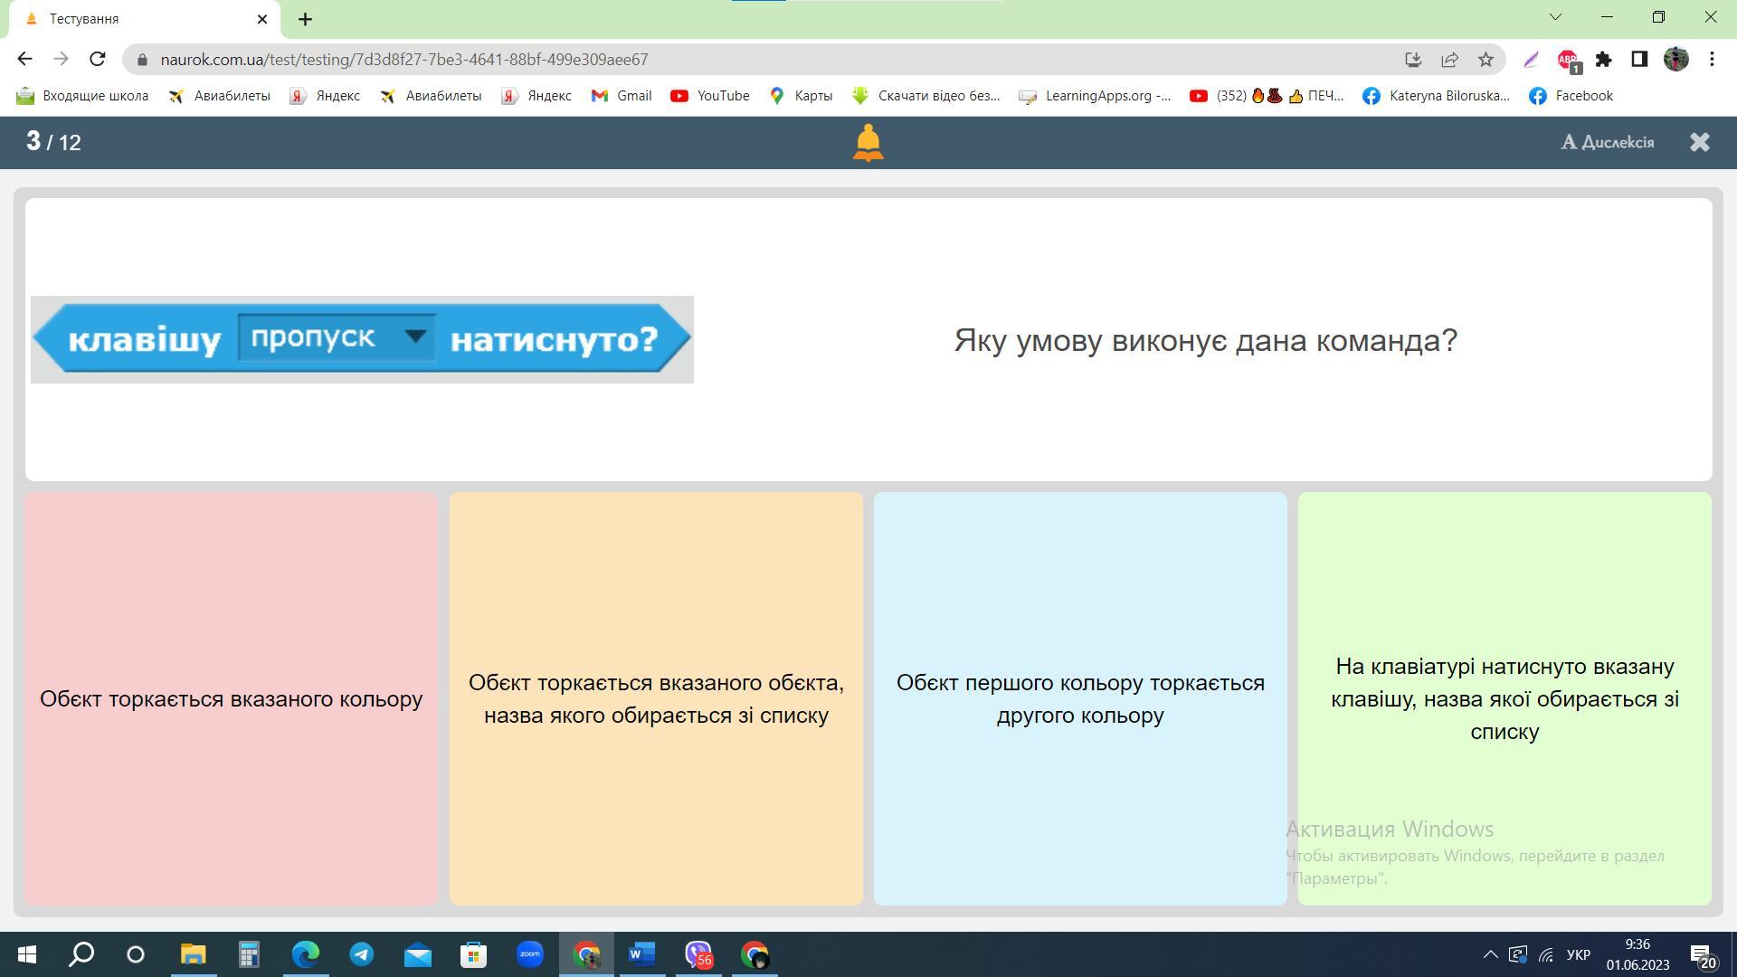Choose the green answer about keyboard key pressed

(x=1504, y=698)
